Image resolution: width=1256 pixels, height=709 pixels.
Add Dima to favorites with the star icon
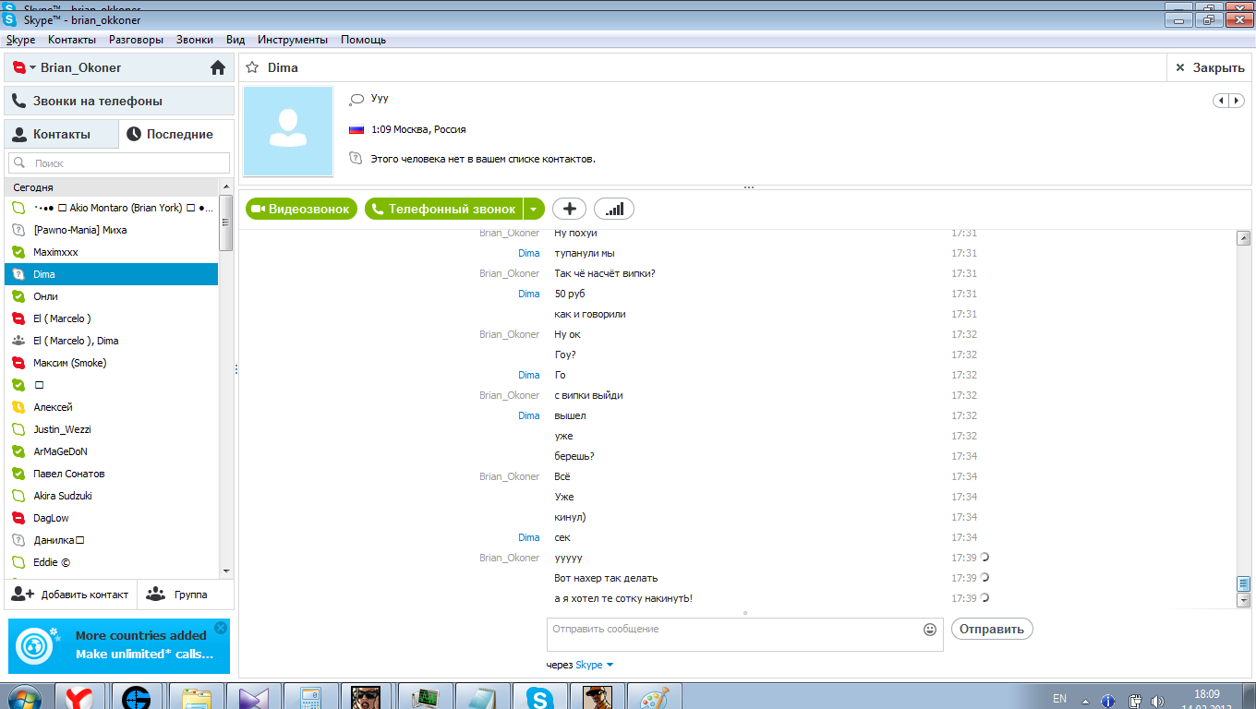coord(251,67)
